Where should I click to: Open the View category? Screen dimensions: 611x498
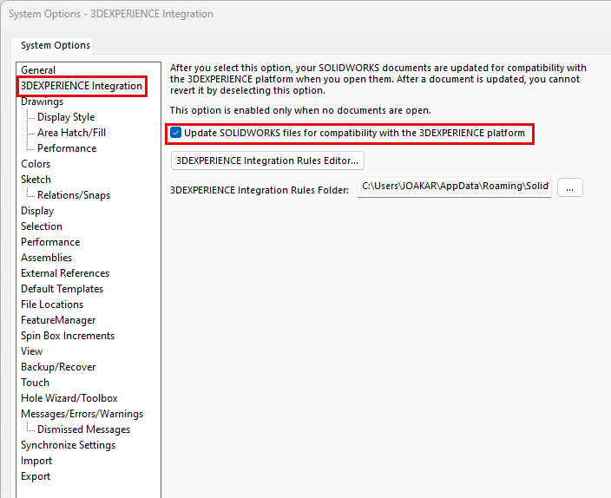tap(31, 351)
